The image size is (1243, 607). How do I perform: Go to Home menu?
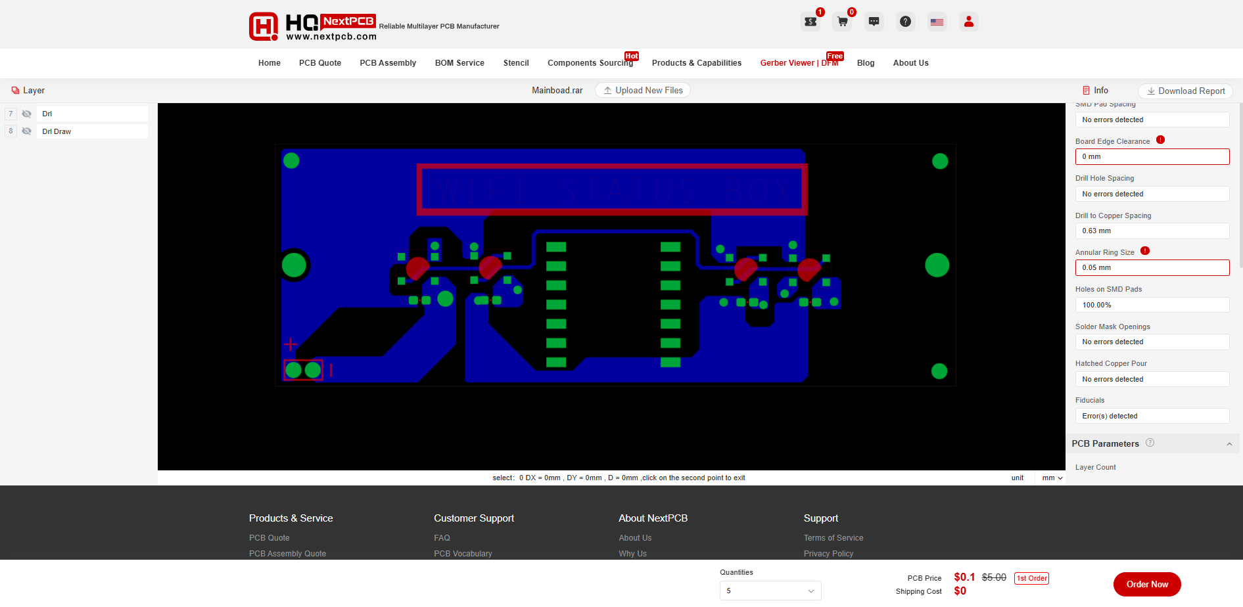270,63
